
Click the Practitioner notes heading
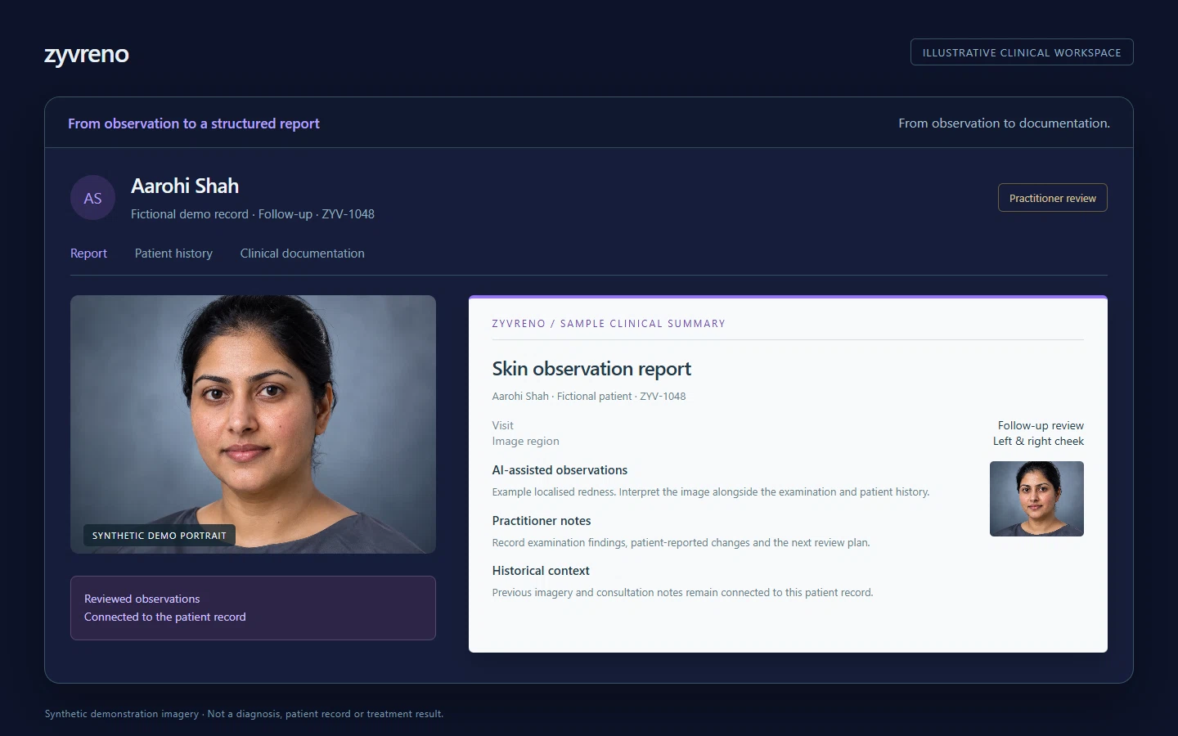(542, 521)
